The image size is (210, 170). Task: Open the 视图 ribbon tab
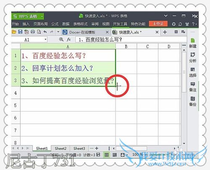[106, 24]
